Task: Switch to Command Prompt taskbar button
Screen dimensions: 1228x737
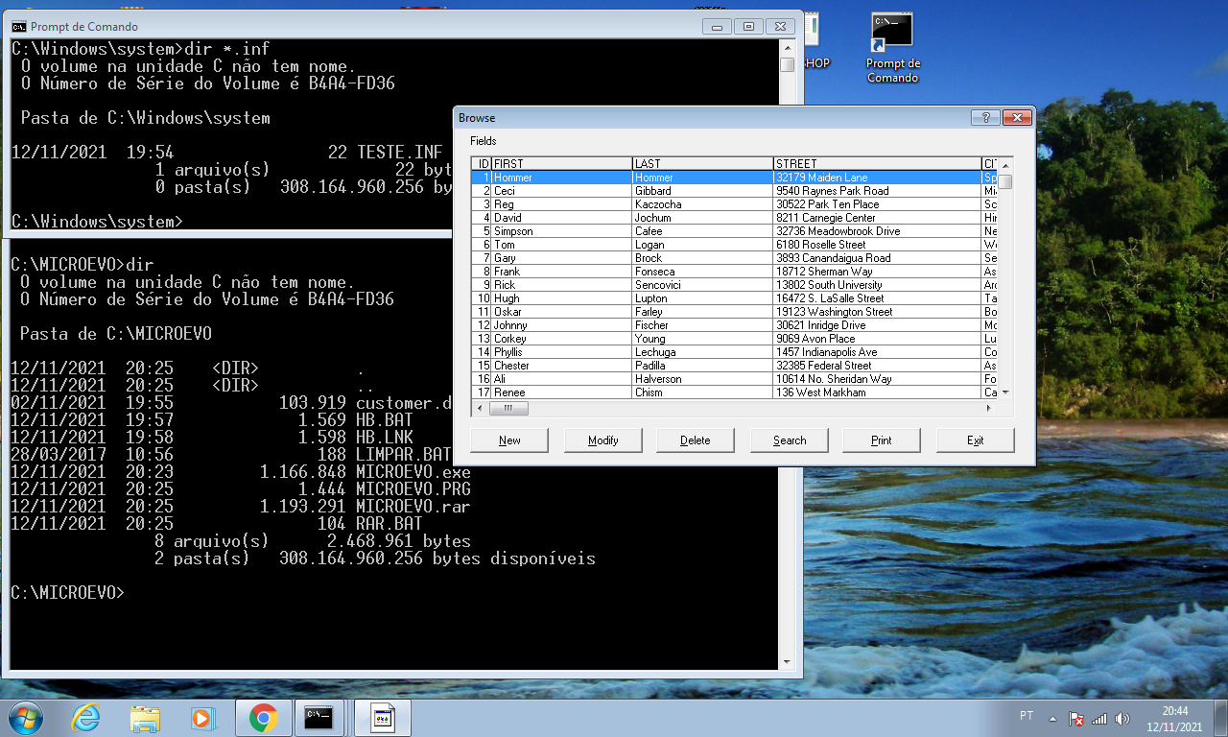Action: (319, 717)
